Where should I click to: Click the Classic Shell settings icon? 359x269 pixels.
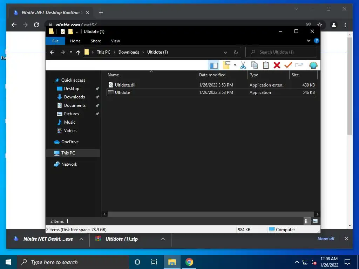[313, 65]
